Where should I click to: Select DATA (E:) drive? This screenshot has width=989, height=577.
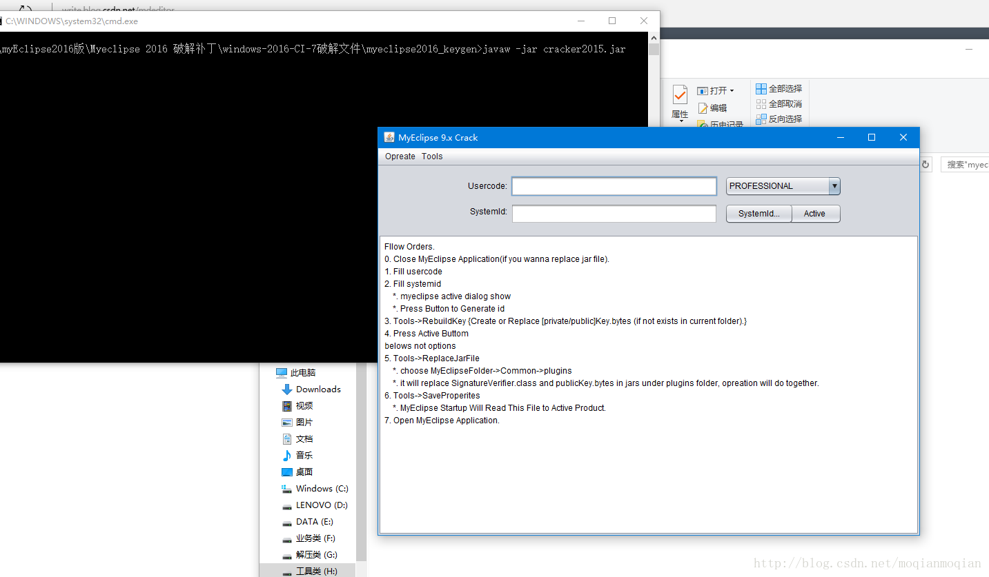pyautogui.click(x=314, y=522)
